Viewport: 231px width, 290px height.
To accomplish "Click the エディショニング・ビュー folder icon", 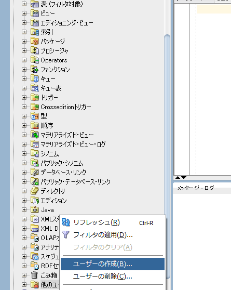I will tap(35, 22).
